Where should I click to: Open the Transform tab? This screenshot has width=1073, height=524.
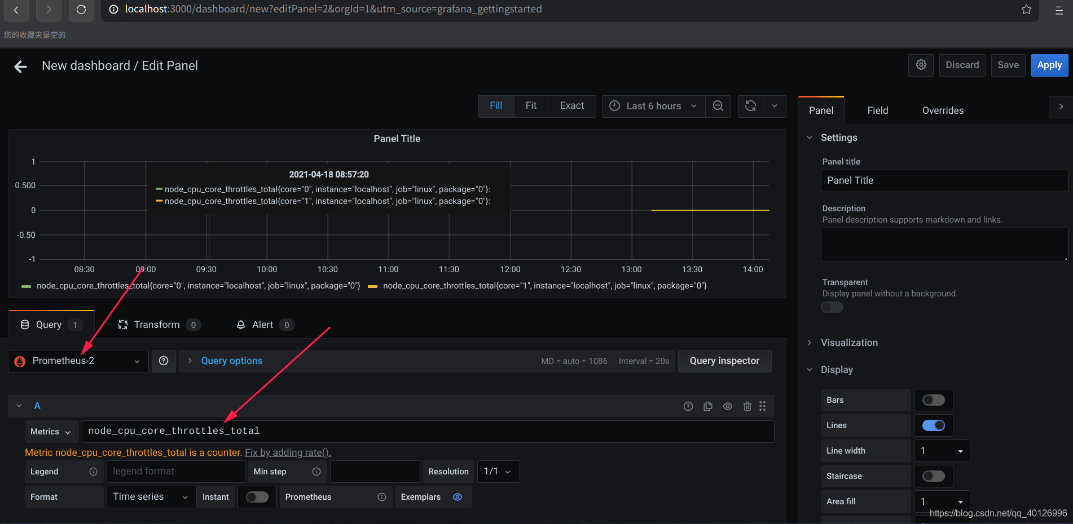pos(160,325)
